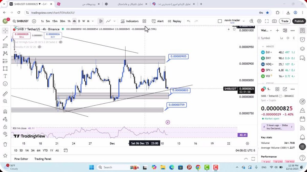
Task: Open the Shiba Inu news headline
Action: coord(278,127)
